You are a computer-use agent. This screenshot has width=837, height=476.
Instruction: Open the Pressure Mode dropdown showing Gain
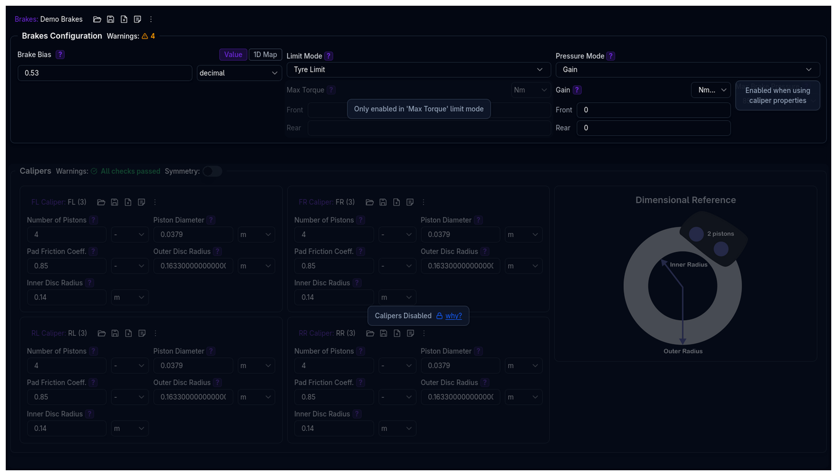[x=687, y=69]
